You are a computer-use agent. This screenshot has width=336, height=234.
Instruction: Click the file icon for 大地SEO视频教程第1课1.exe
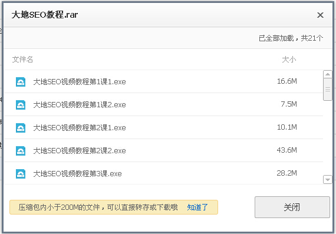[x=21, y=82]
